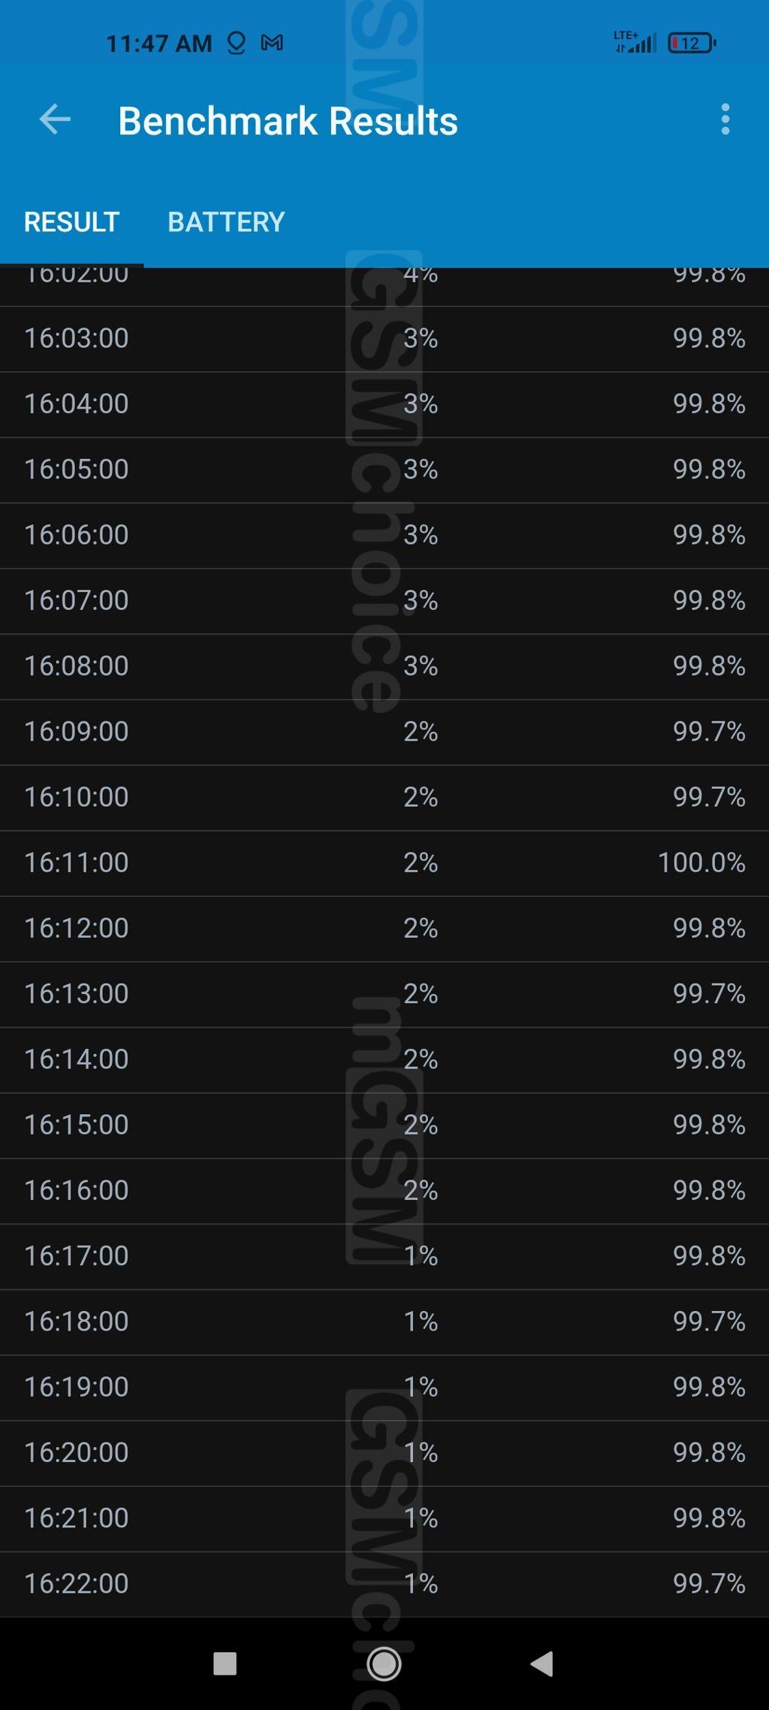This screenshot has width=769, height=1710.
Task: Switch to the BATTERY tab
Action: coord(226,222)
